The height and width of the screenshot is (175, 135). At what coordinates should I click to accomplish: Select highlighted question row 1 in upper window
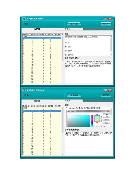42,38
